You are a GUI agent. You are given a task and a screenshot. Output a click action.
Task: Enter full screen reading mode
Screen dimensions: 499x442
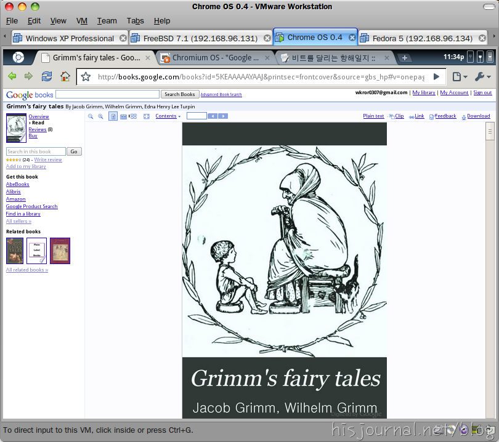point(147,116)
